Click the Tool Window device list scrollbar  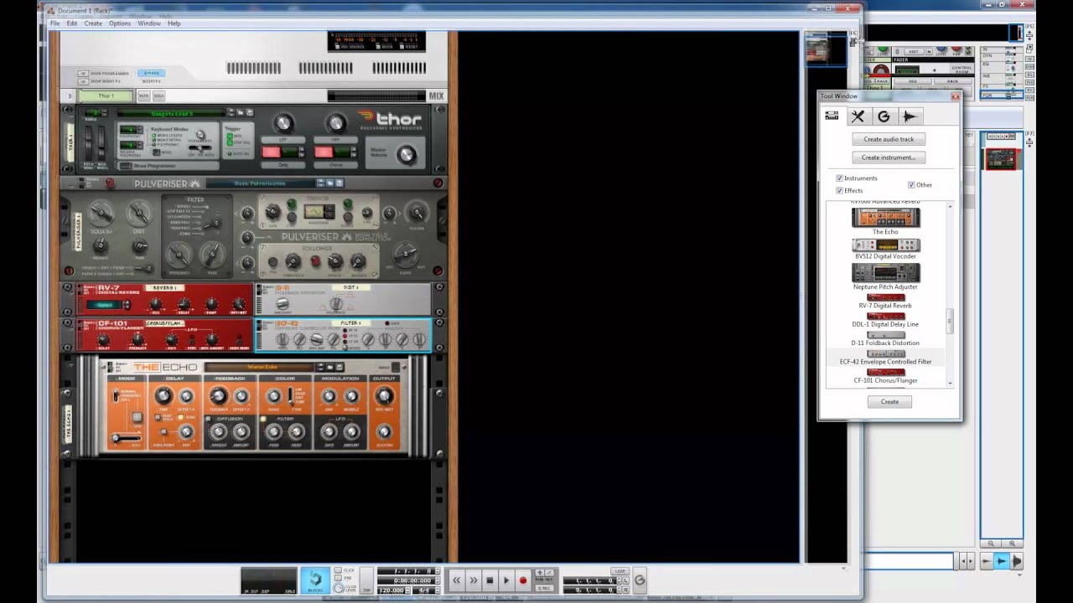pyautogui.click(x=950, y=320)
